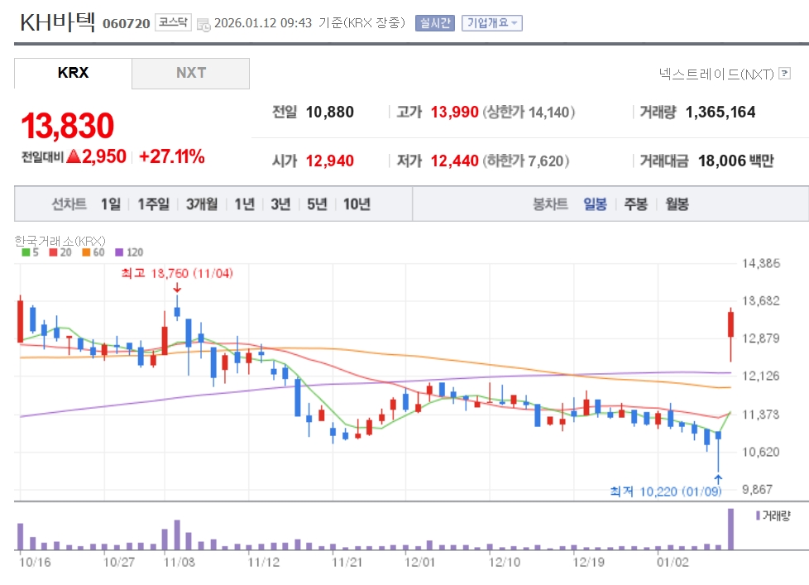
Task: Click the 저가 value 12,440
Action: pos(455,161)
